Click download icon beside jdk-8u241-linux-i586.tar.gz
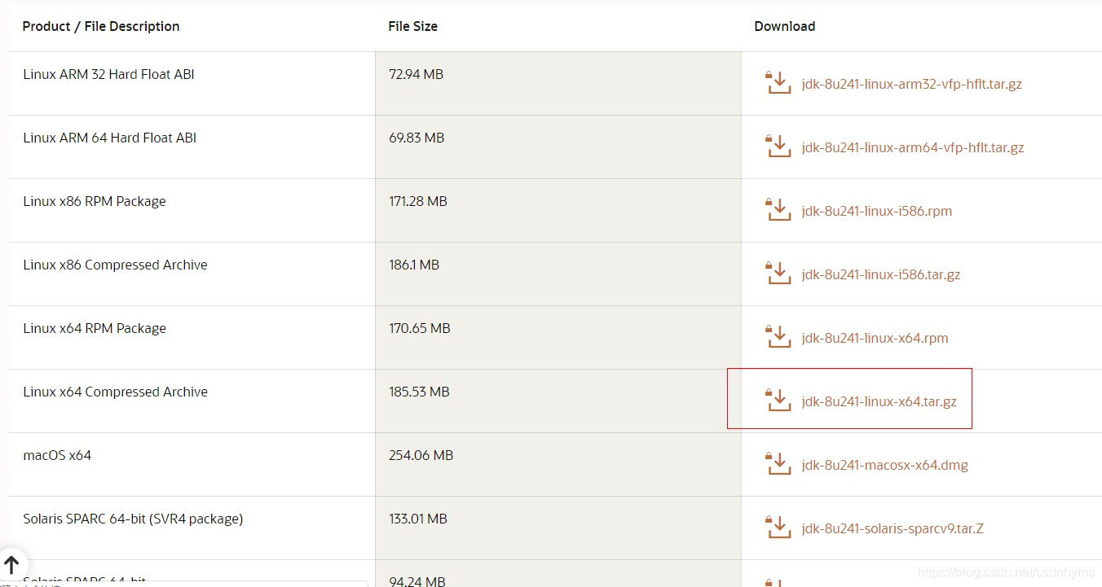 778,274
